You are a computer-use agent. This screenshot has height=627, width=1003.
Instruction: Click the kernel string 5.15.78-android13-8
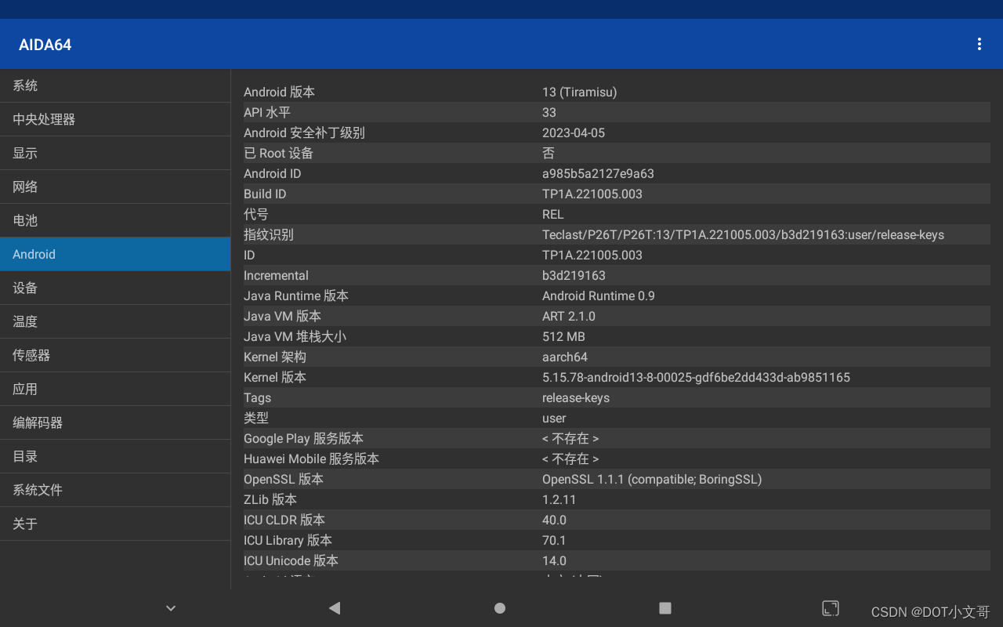pos(696,377)
